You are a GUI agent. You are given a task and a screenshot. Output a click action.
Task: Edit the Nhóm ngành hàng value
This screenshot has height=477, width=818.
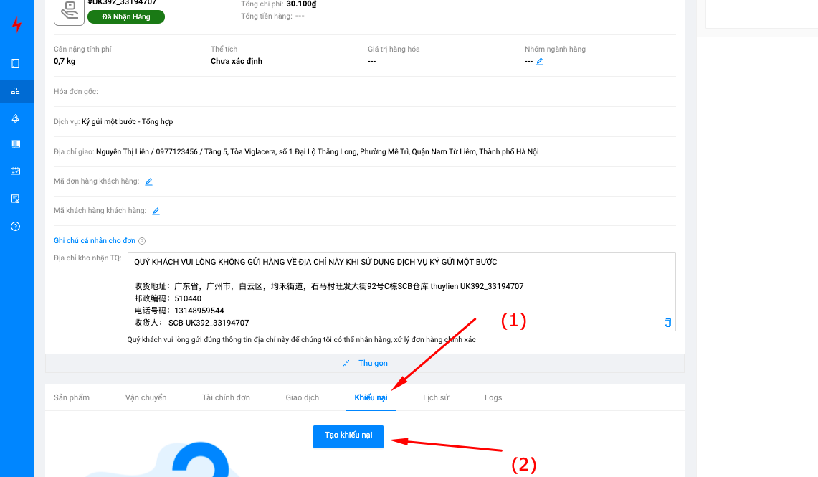(x=540, y=62)
